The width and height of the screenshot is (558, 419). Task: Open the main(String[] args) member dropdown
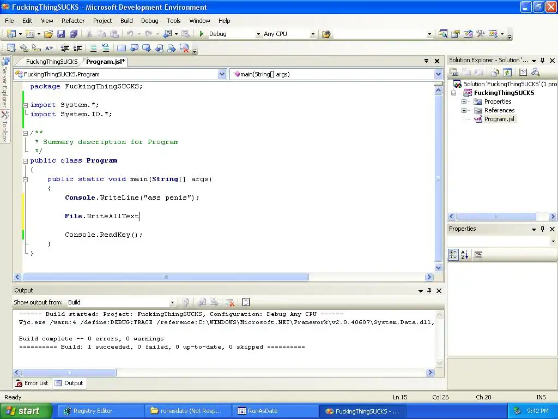click(x=439, y=74)
